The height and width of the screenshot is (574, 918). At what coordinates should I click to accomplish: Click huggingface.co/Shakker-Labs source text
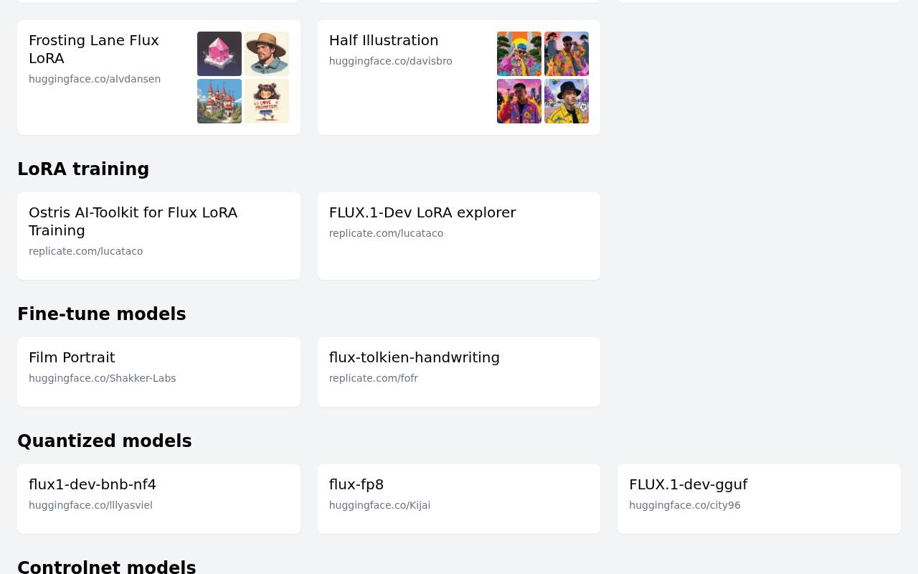[103, 378]
